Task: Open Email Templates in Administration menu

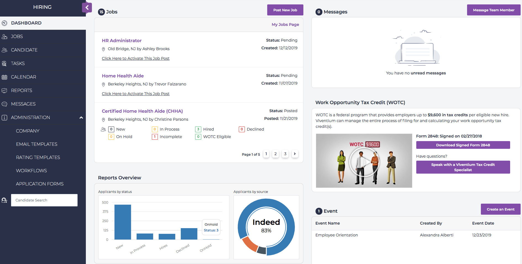Action: click(x=36, y=144)
